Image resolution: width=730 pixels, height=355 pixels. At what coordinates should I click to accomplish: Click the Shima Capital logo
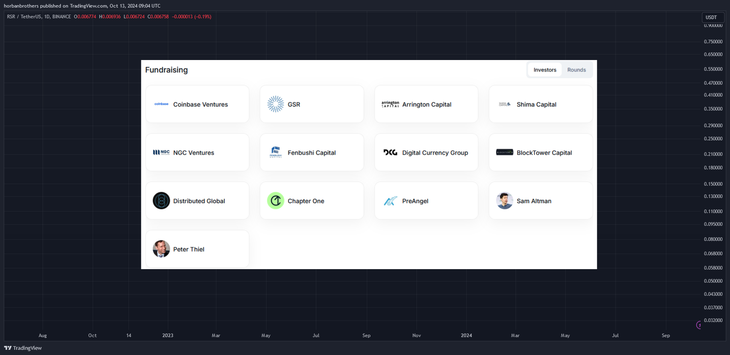[504, 104]
